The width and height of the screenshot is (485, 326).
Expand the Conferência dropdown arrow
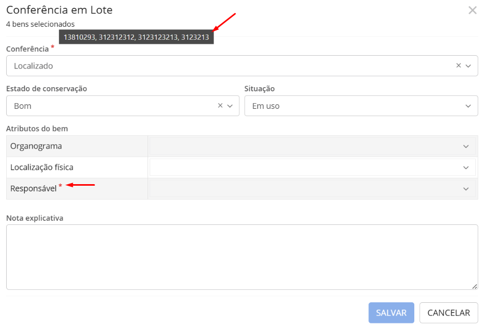point(468,66)
